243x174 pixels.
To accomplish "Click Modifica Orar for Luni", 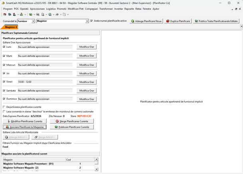I will pyautogui.click(x=87, y=47).
